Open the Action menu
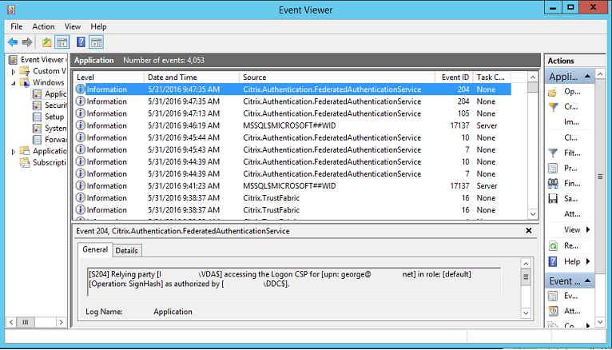This screenshot has width=612, height=350. click(43, 26)
